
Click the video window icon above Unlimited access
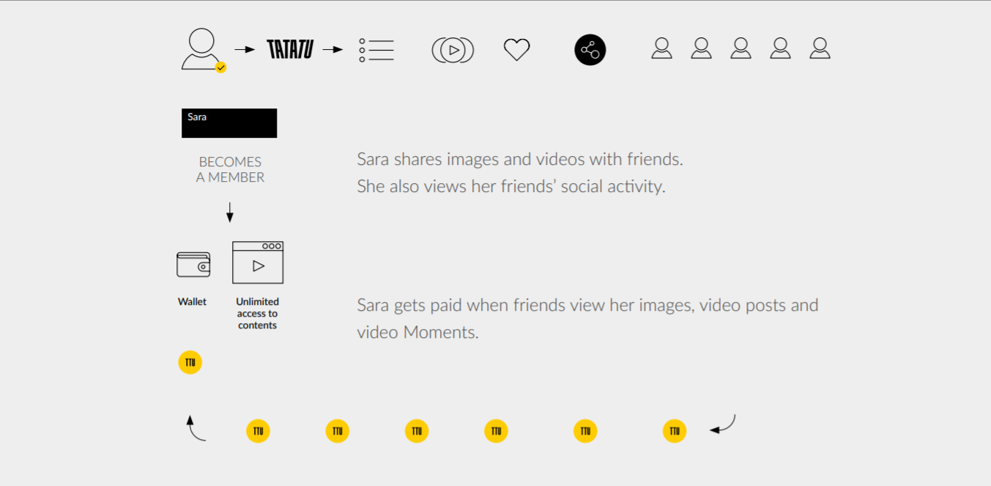[258, 262]
